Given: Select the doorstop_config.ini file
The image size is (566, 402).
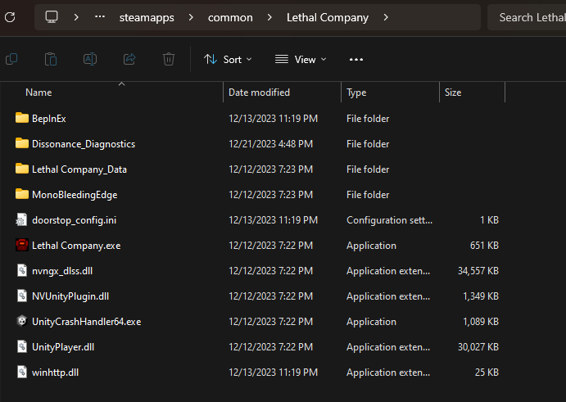Looking at the screenshot, I should 74,220.
